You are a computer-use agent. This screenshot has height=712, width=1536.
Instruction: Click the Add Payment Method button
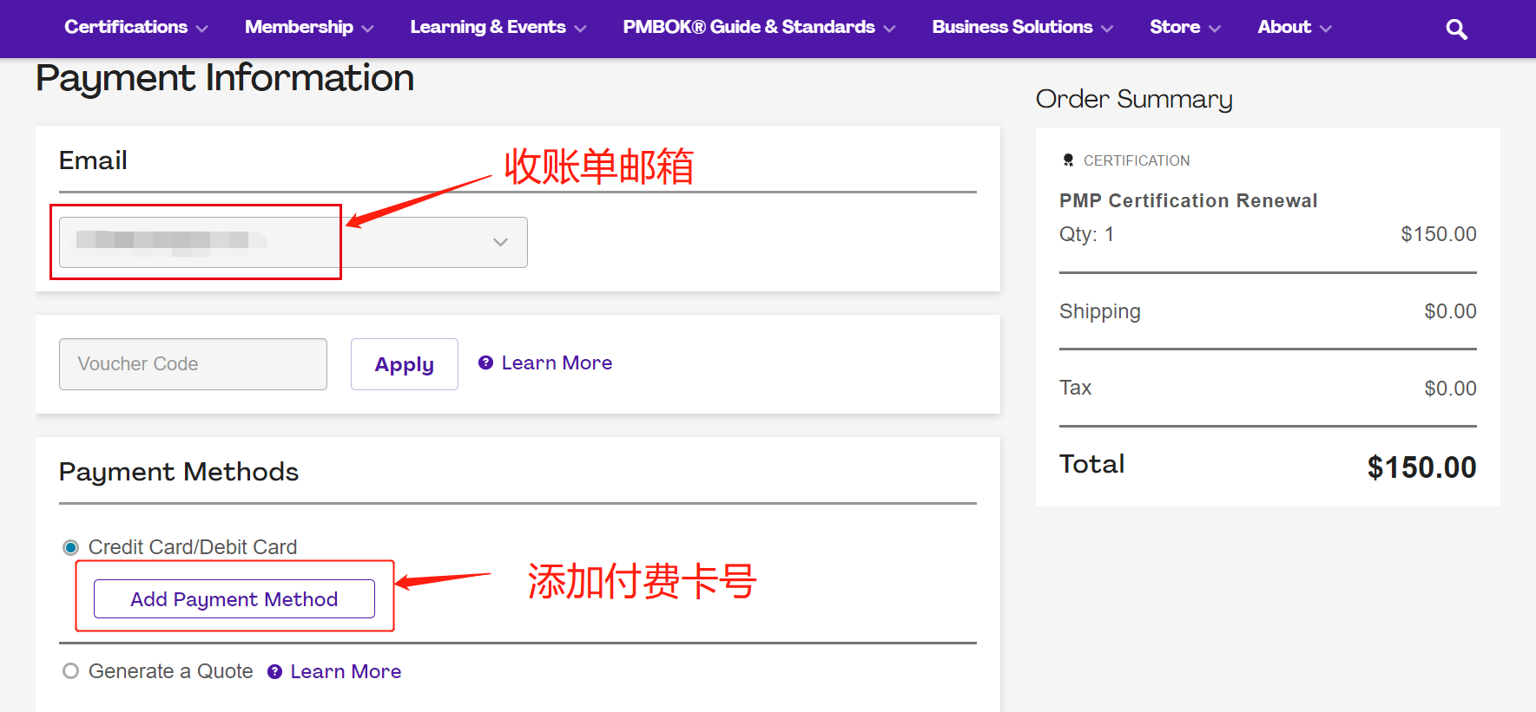click(234, 599)
